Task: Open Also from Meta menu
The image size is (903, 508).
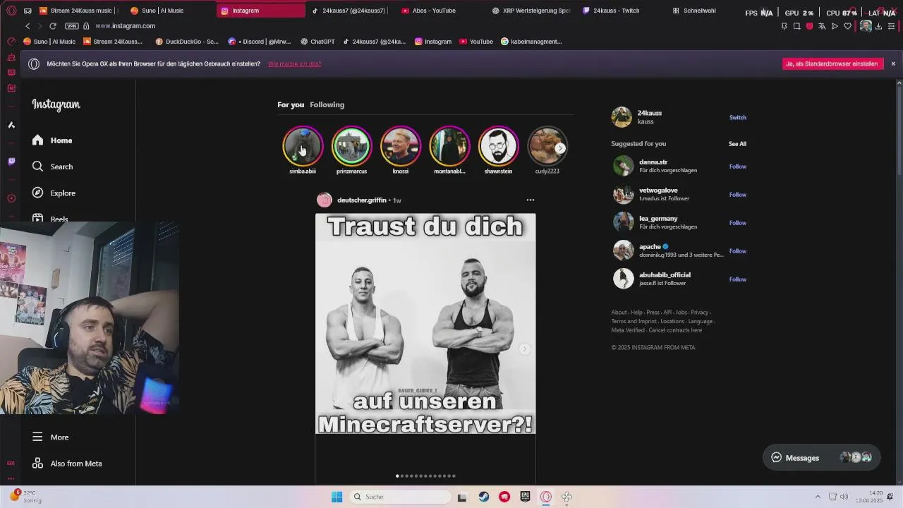Action: coord(67,464)
